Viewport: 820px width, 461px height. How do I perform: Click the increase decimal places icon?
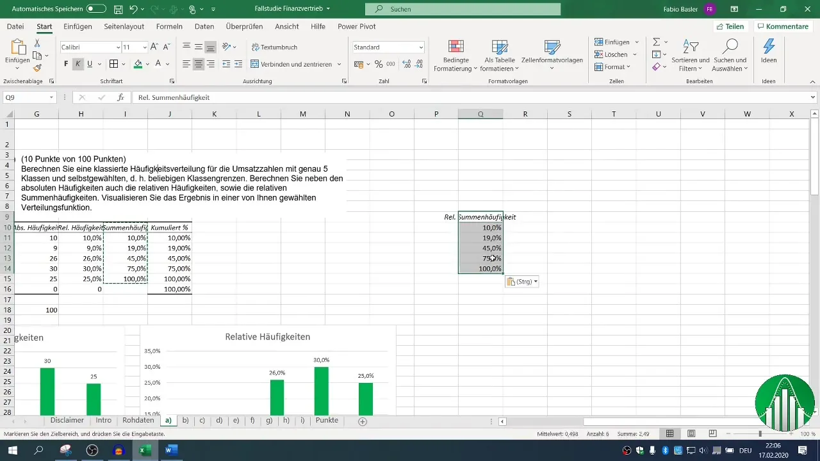click(407, 64)
